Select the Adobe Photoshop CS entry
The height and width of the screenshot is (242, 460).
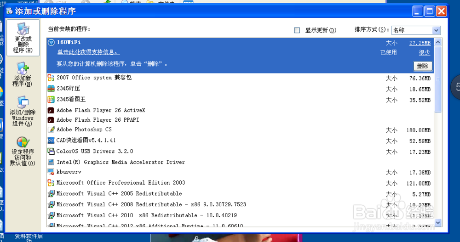[240, 129]
